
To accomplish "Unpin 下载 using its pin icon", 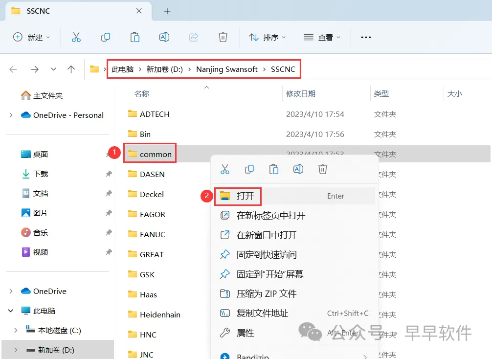I will pyautogui.click(x=109, y=174).
